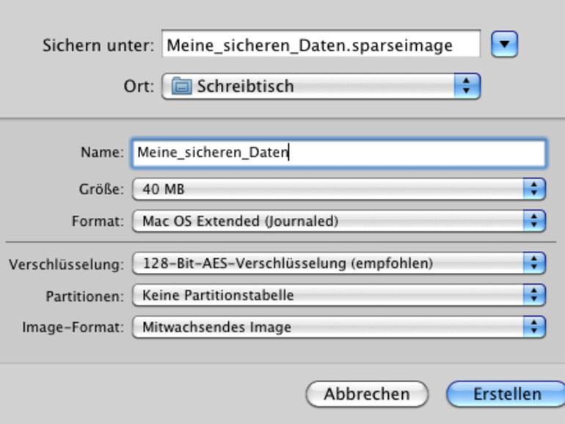Focus the Sichern unter filename field

click(x=321, y=45)
